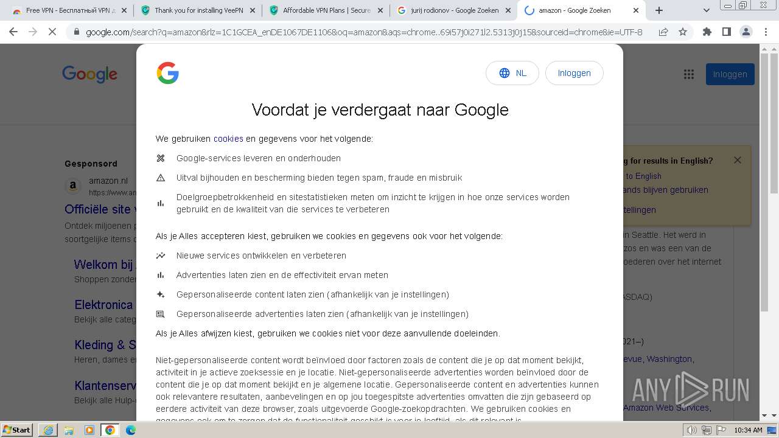Switch to jurij rodionov Google Zoeken tab
Image resolution: width=779 pixels, height=438 pixels.
[x=454, y=10]
